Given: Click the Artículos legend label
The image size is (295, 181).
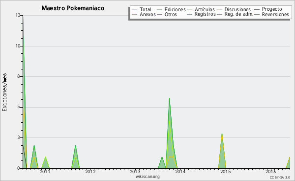Looking at the screenshot, I should pyautogui.click(x=205, y=9).
